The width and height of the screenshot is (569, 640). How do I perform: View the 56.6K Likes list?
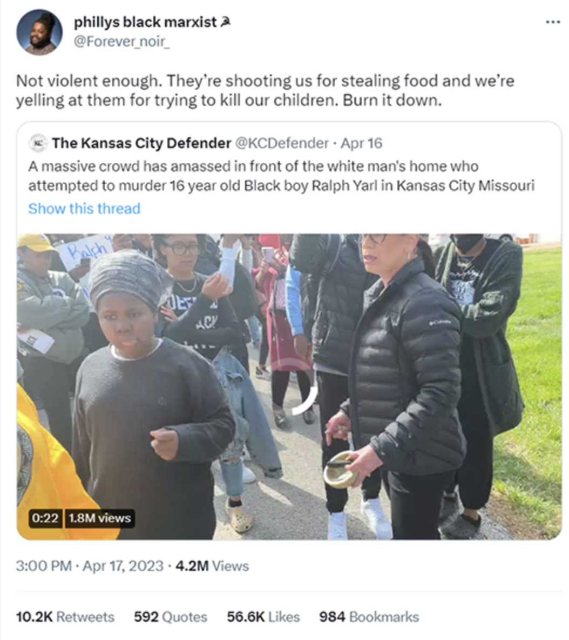click(x=263, y=617)
